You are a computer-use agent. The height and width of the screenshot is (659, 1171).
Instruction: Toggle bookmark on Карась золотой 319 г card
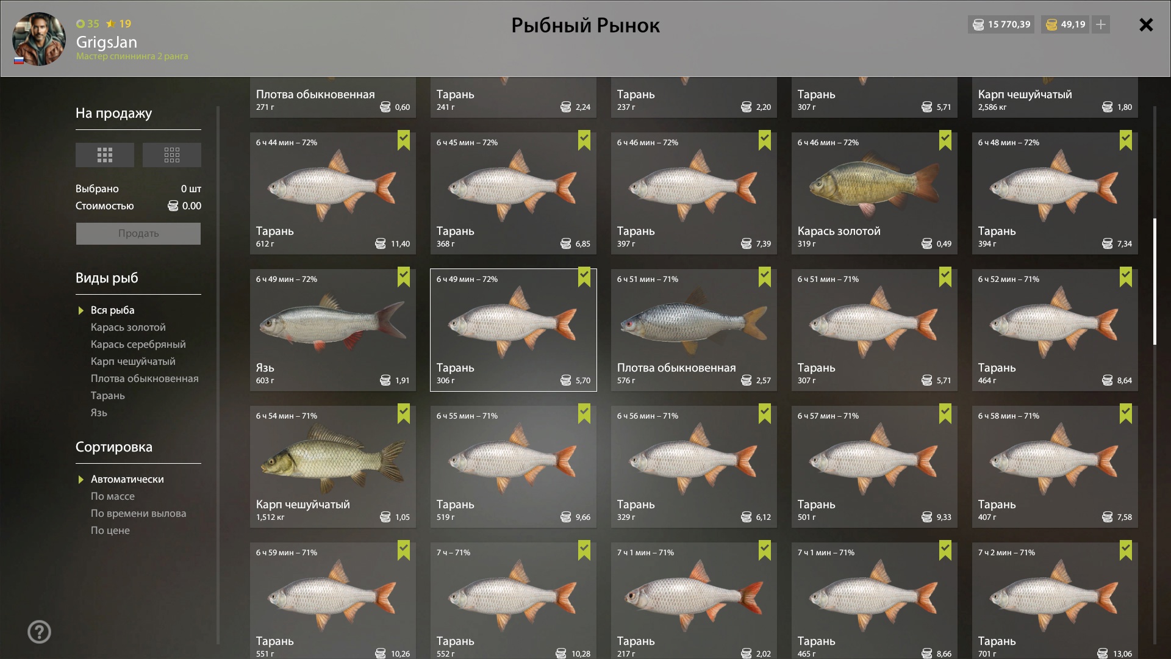945,140
